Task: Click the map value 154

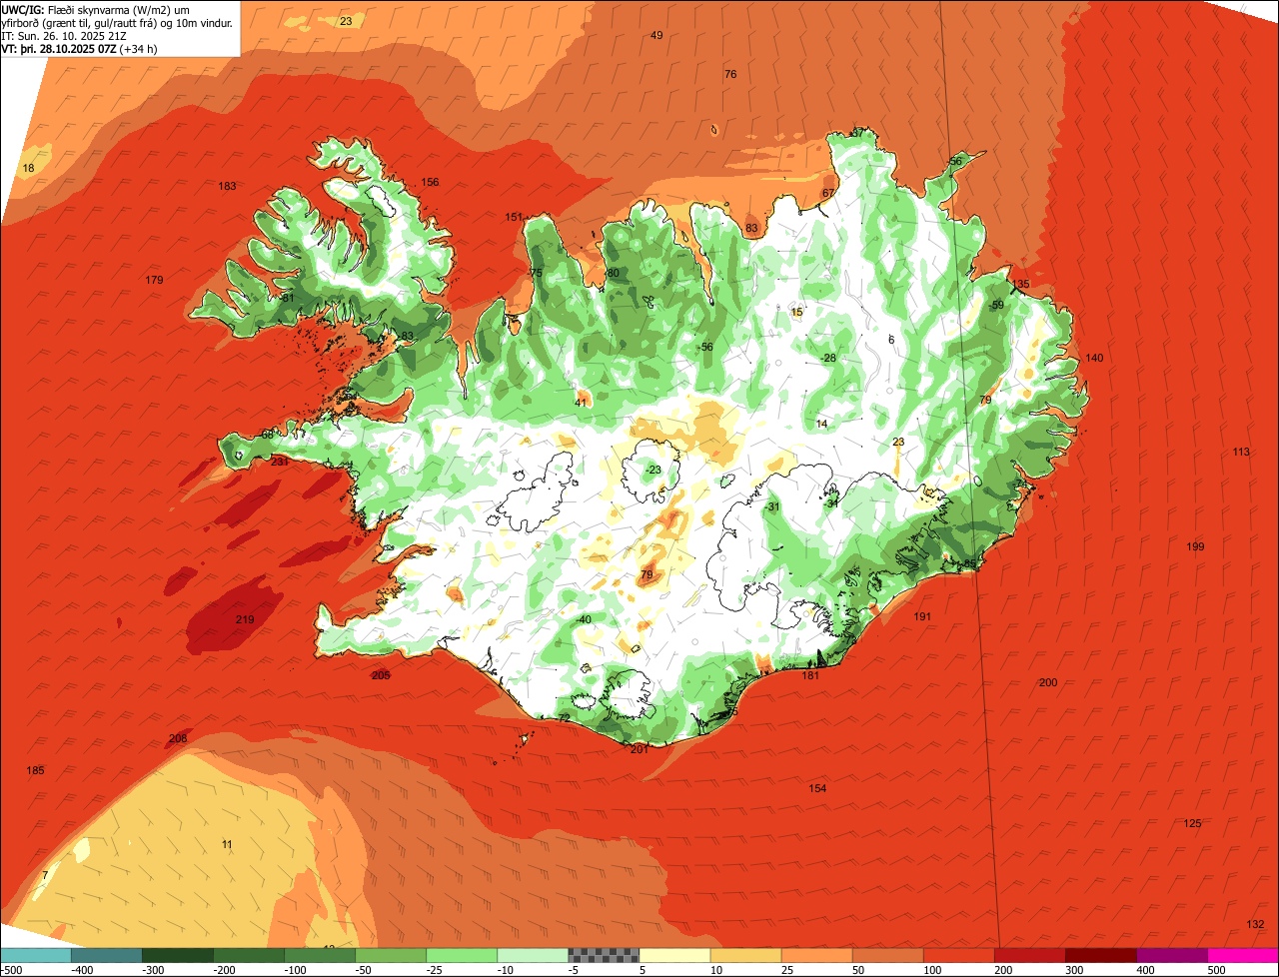Action: (x=817, y=788)
